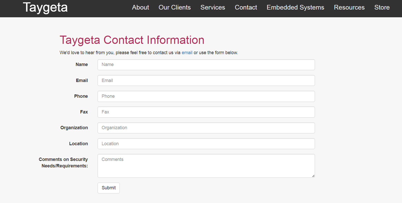This screenshot has height=203, width=402.
Task: Open the Services navigation item
Action: click(213, 7)
